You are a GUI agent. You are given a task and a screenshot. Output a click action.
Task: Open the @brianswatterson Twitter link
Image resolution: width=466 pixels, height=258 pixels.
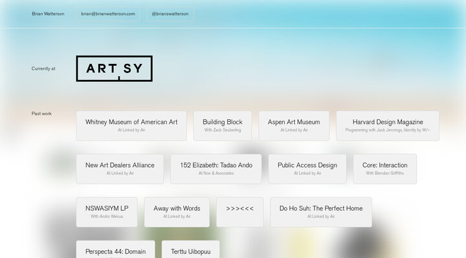[x=170, y=14]
